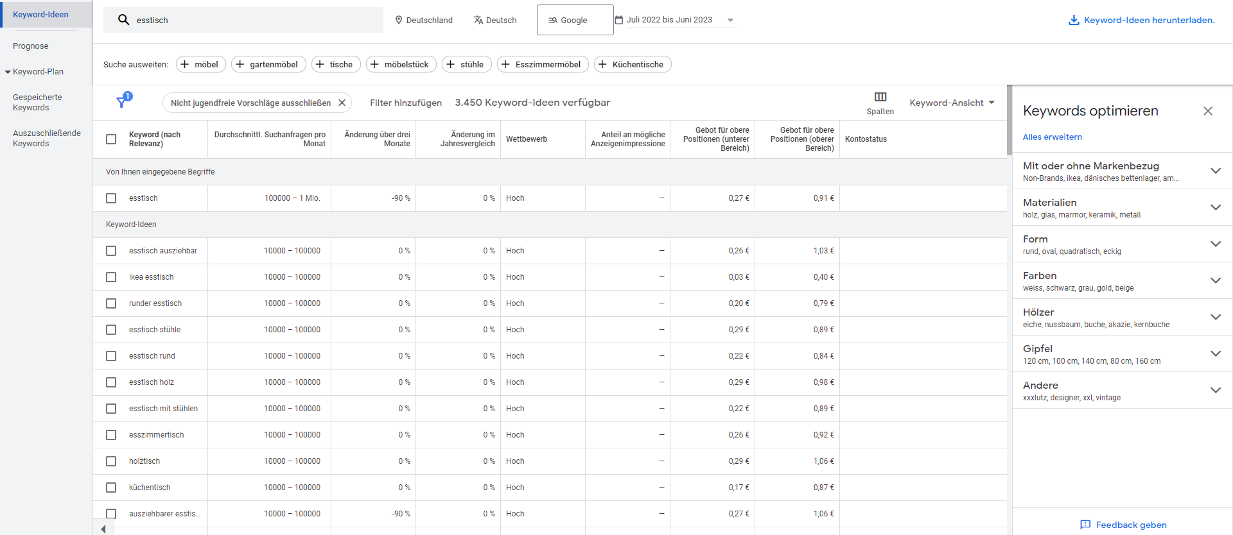Add Küchentische suggestion chip

[633, 64]
